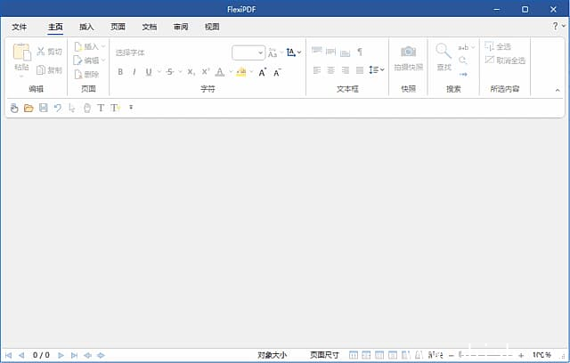The height and width of the screenshot is (363, 570).
Task: Click the small search-again magnifier icon
Action: point(463,60)
